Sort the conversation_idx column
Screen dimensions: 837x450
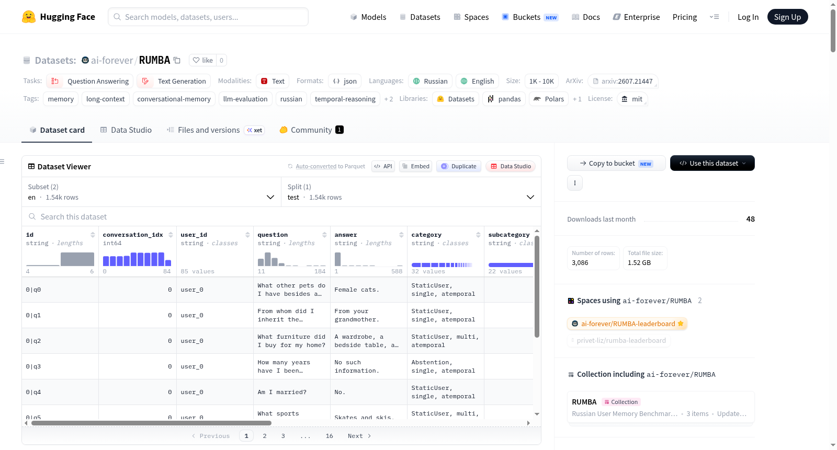coord(171,235)
